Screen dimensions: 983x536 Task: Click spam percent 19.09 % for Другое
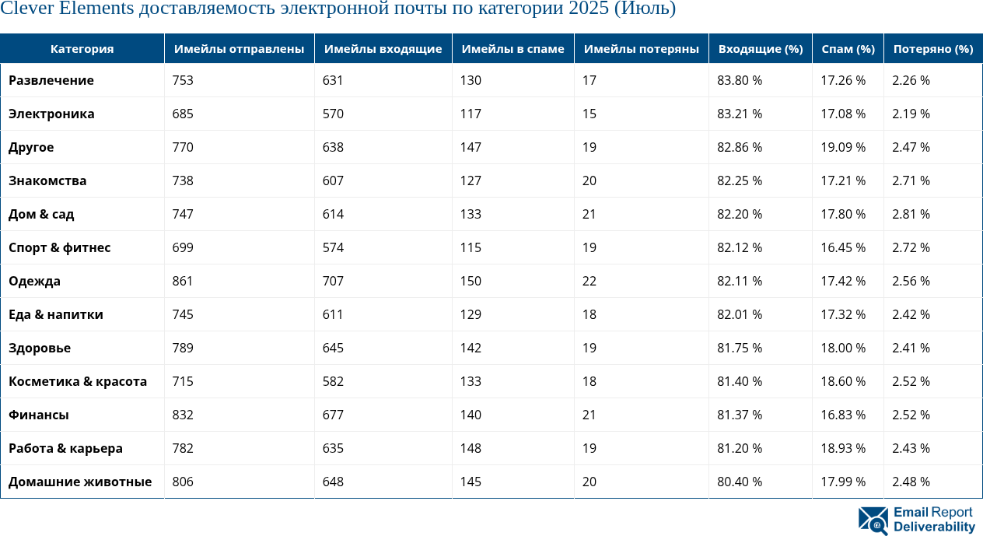[843, 147]
